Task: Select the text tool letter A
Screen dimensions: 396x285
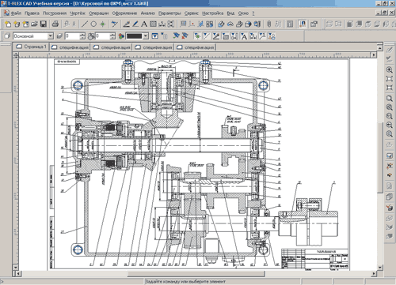Action: click(x=144, y=24)
